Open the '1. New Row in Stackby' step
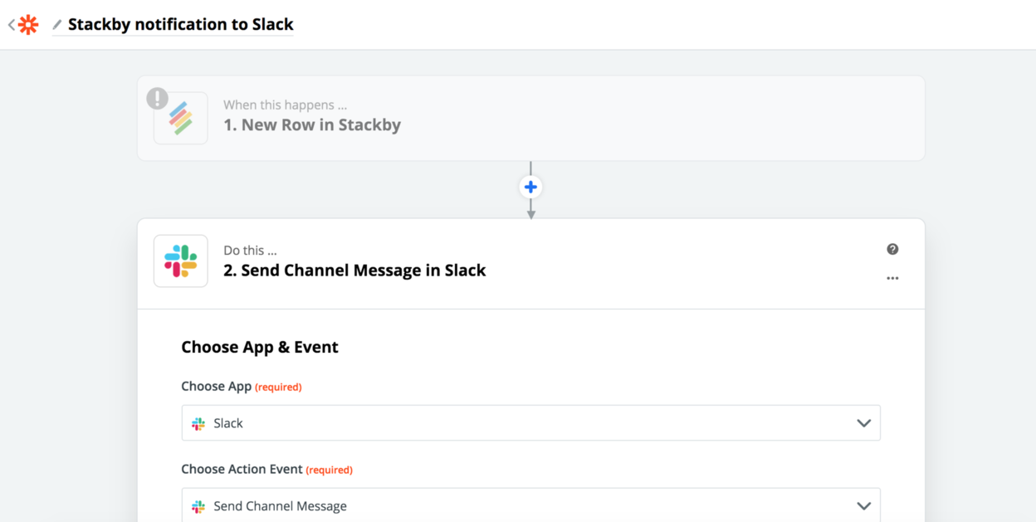The width and height of the screenshot is (1036, 522). point(312,125)
